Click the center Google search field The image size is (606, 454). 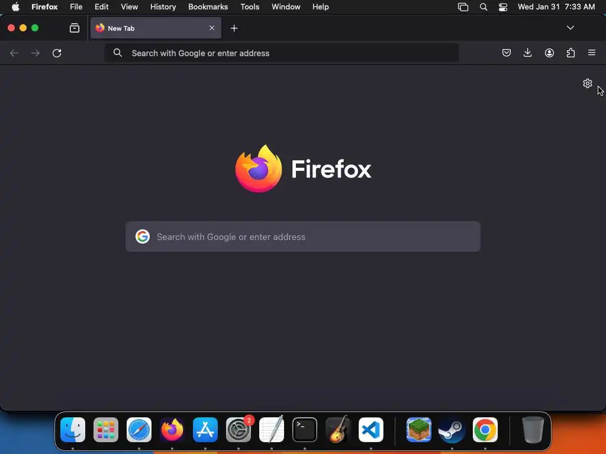tap(303, 236)
